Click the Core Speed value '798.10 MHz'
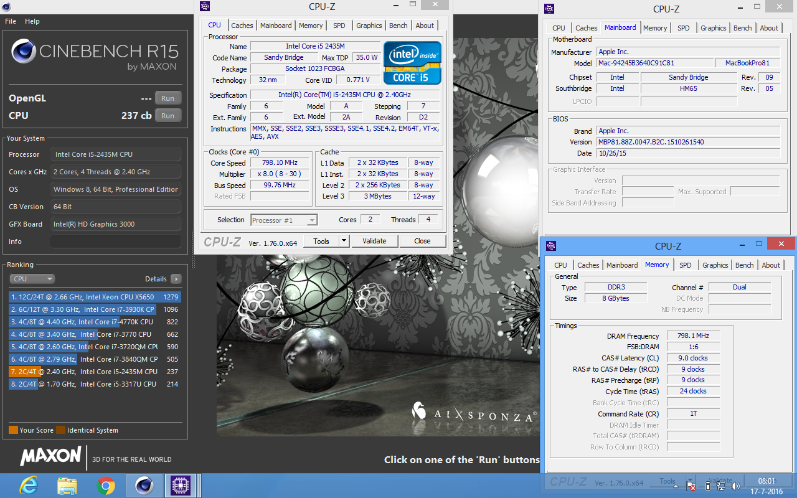This screenshot has width=797, height=498. pyautogui.click(x=280, y=162)
